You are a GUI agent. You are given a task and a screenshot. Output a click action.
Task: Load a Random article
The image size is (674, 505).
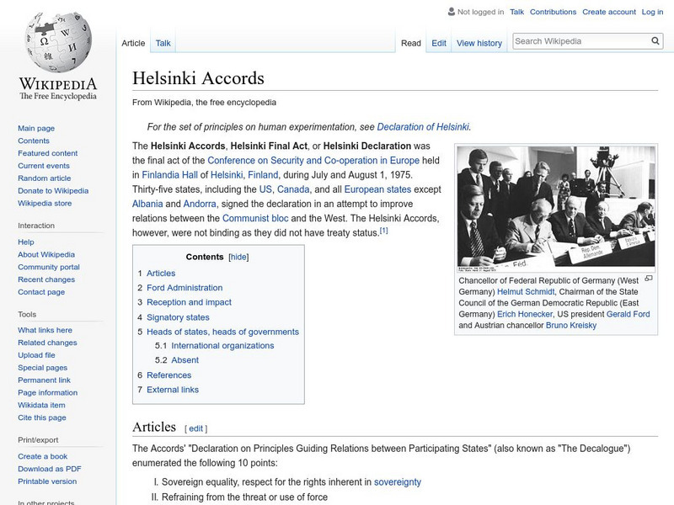pyautogui.click(x=45, y=178)
